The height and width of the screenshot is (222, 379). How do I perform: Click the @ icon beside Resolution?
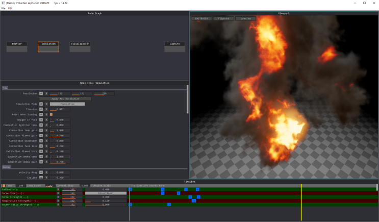click(41, 93)
